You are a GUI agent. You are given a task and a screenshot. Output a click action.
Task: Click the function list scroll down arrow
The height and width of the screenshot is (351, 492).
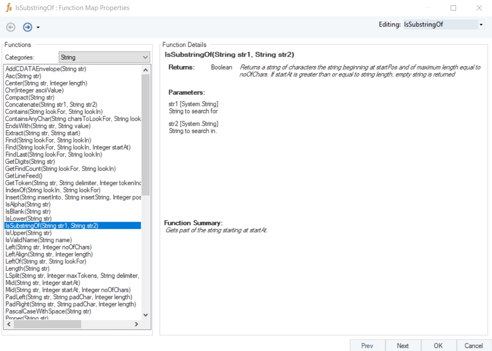pos(145,315)
